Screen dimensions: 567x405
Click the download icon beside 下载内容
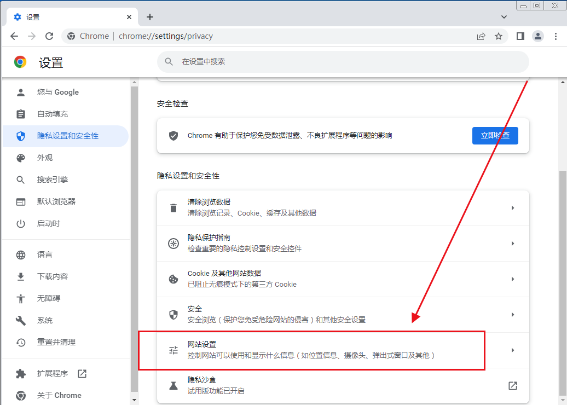click(x=21, y=276)
